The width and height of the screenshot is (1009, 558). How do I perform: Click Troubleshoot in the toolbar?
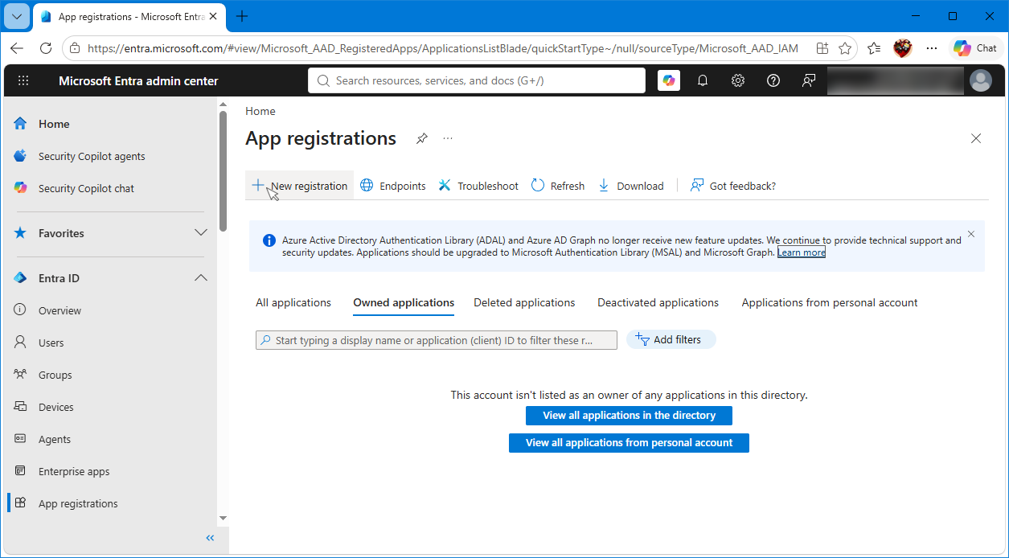coord(478,186)
